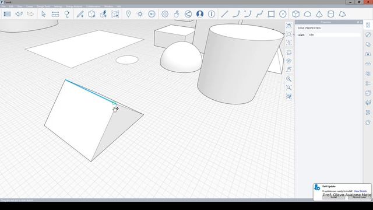Screen dimensions: 373x210
Task: Pin the Properties panel
Action: click(x=358, y=22)
